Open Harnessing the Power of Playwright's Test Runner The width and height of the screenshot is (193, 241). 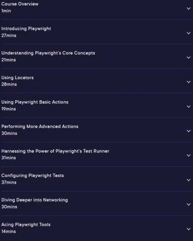pyautogui.click(x=55, y=151)
